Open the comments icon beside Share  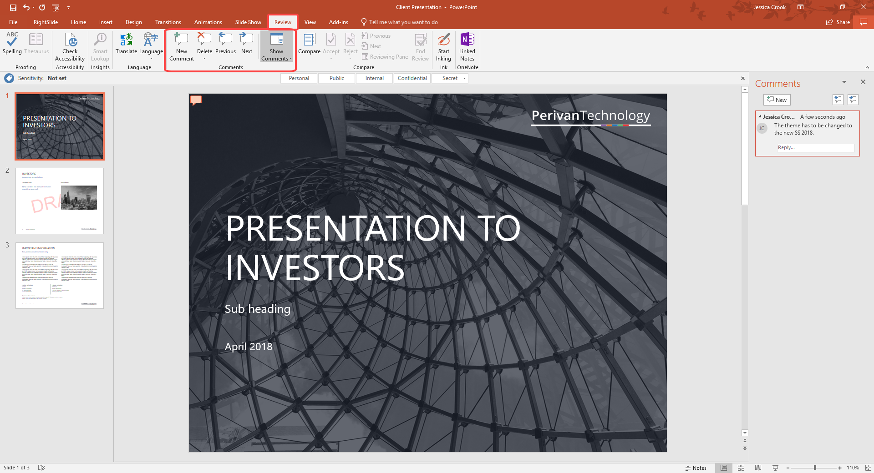(864, 22)
